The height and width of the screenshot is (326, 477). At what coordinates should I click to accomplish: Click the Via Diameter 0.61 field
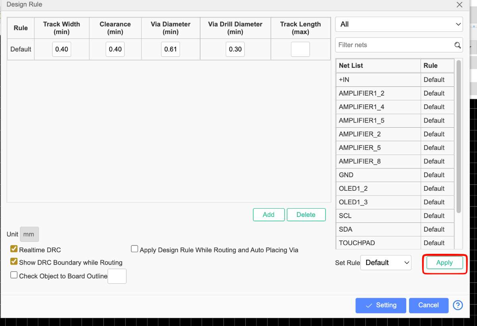tap(171, 50)
